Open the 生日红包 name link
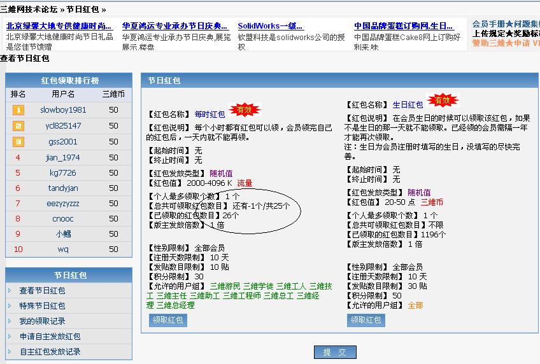 click(408, 105)
